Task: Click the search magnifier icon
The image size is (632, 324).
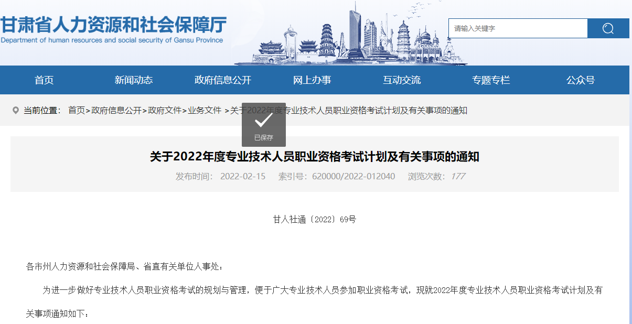Action: 608,28
